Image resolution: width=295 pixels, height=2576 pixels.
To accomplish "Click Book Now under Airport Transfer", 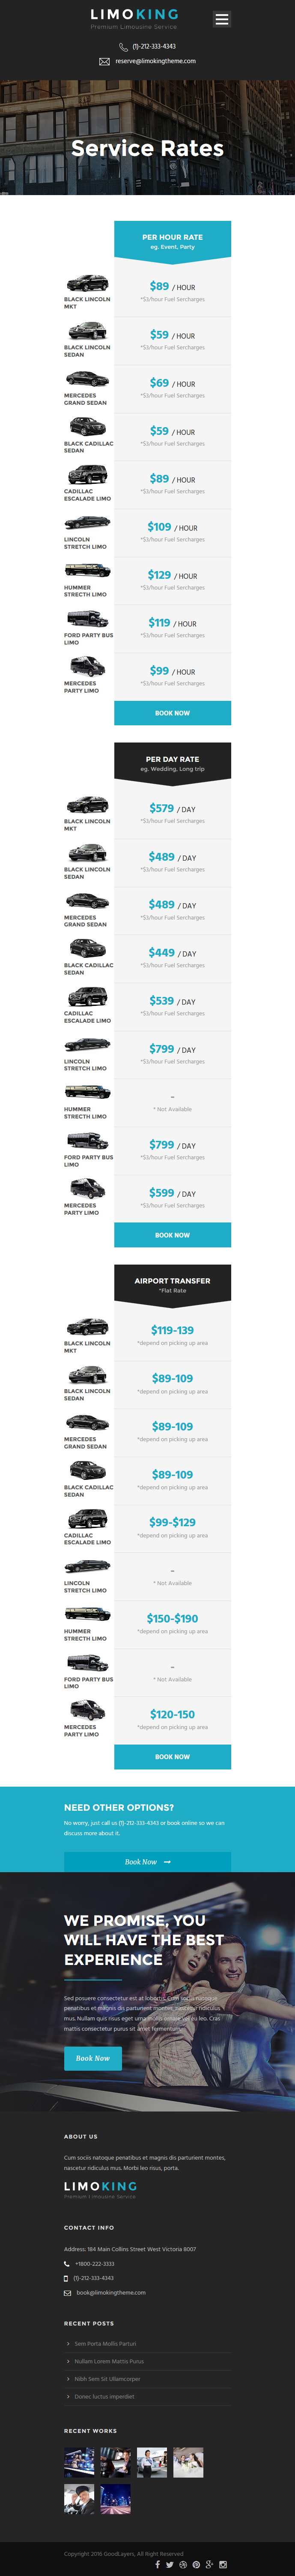I will [173, 1757].
